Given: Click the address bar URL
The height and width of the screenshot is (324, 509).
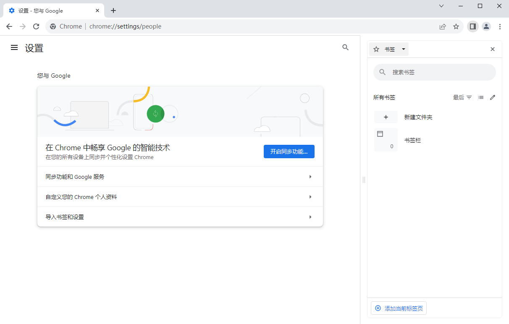Looking at the screenshot, I should point(125,26).
